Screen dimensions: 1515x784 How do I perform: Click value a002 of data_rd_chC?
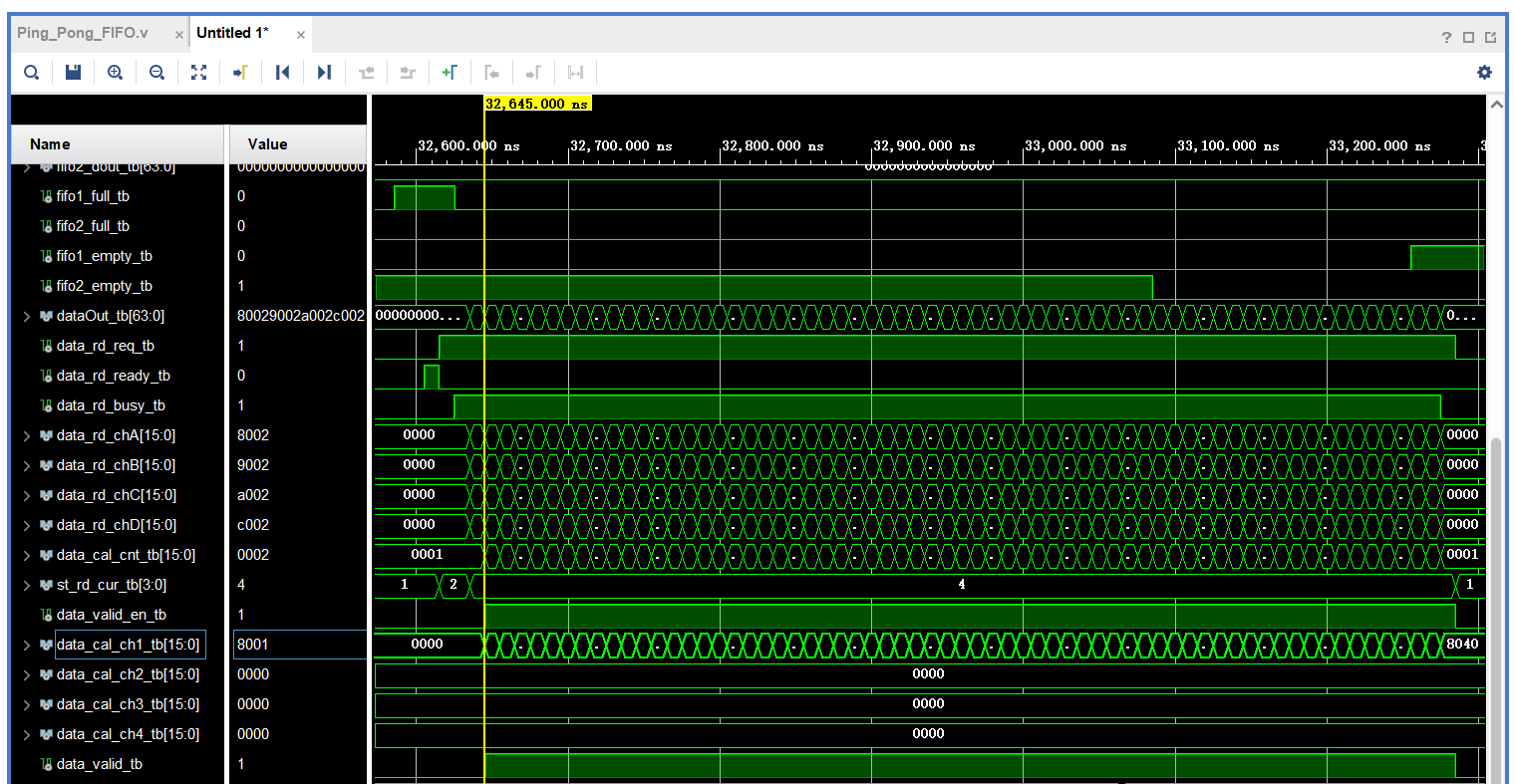(x=253, y=495)
